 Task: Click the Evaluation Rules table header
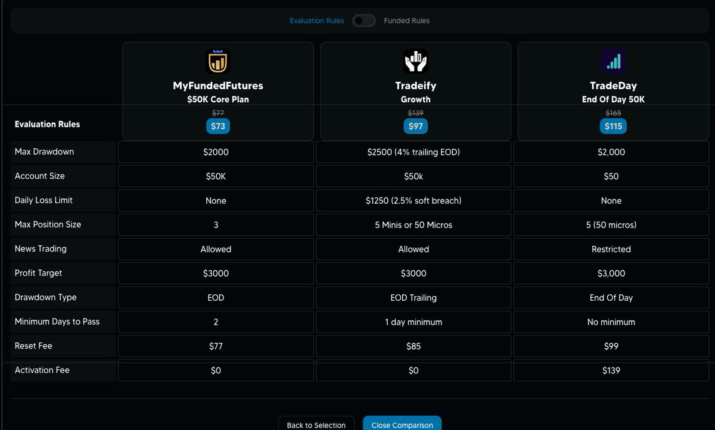pos(47,124)
